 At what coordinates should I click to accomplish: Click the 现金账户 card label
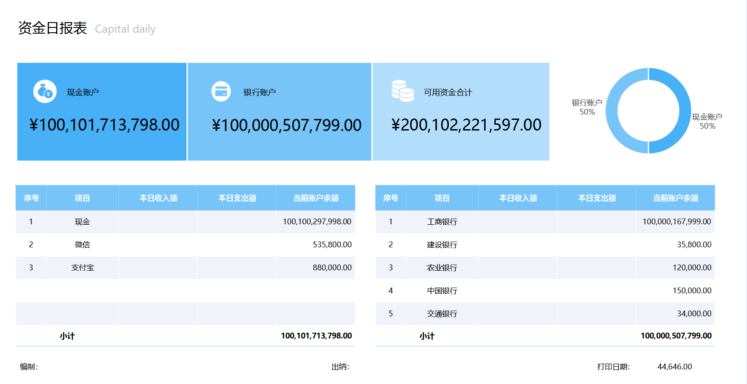pyautogui.click(x=82, y=92)
